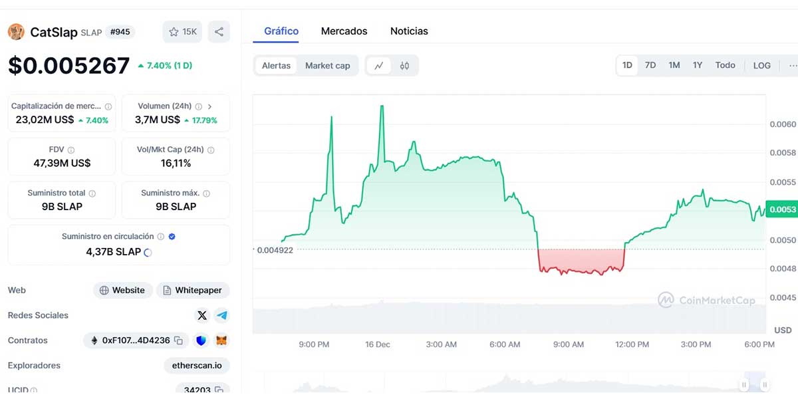This screenshot has height=399, width=798.
Task: Select the Alertas chart option
Action: pos(276,66)
